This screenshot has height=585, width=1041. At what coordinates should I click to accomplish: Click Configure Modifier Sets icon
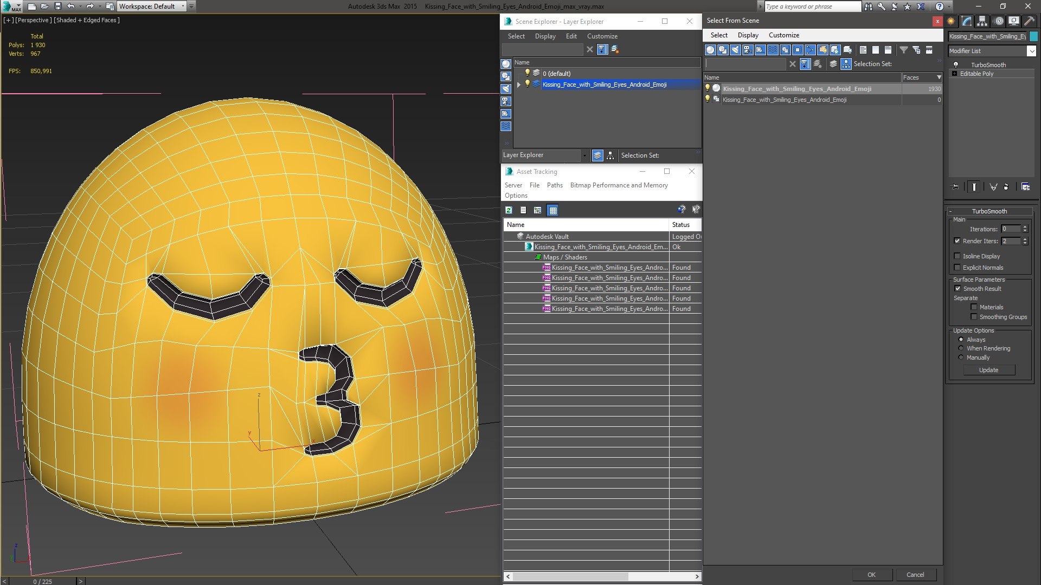click(x=1026, y=187)
